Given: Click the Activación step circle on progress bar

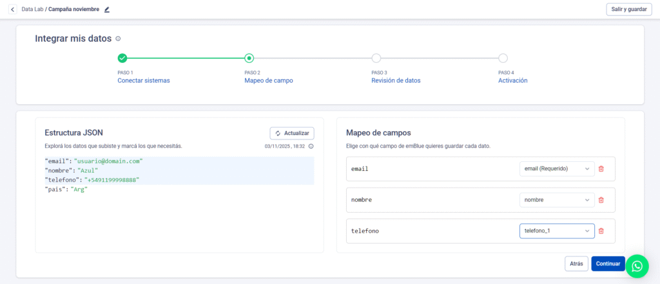Looking at the screenshot, I should [503, 58].
